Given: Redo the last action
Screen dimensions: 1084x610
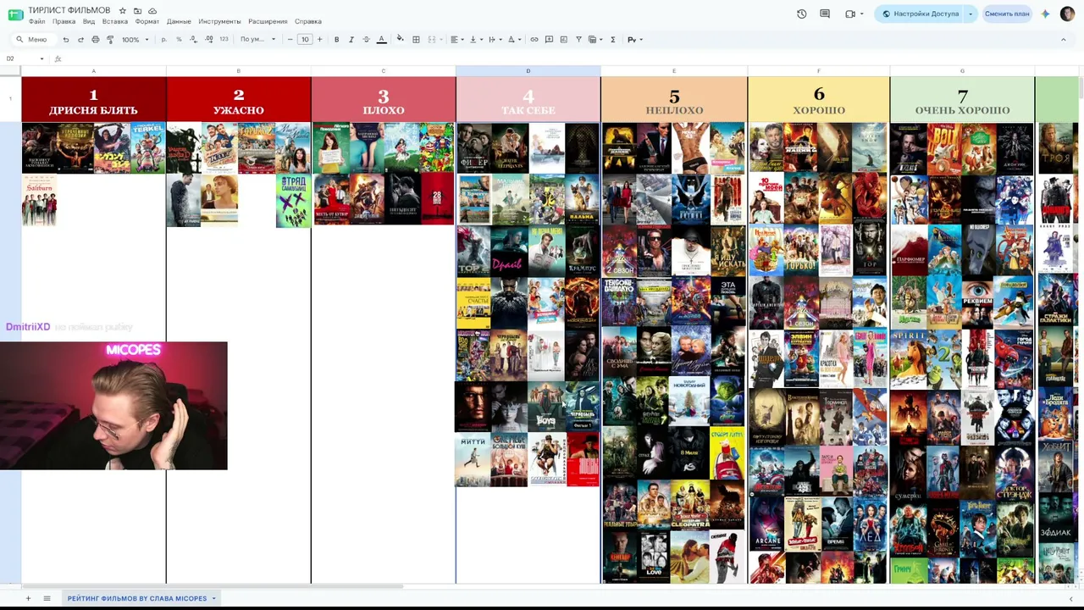Looking at the screenshot, I should [80, 40].
